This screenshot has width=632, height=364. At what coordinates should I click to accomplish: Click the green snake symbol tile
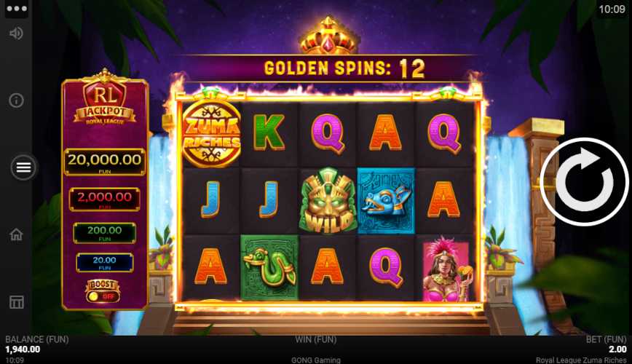[x=269, y=268]
